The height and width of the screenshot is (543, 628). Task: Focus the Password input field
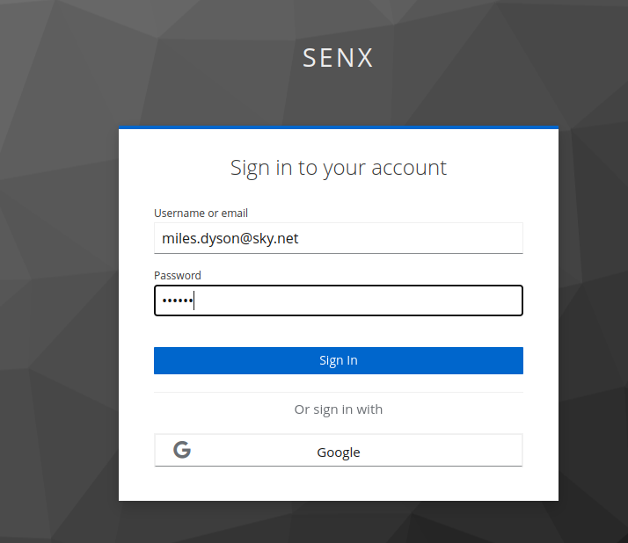tap(339, 300)
